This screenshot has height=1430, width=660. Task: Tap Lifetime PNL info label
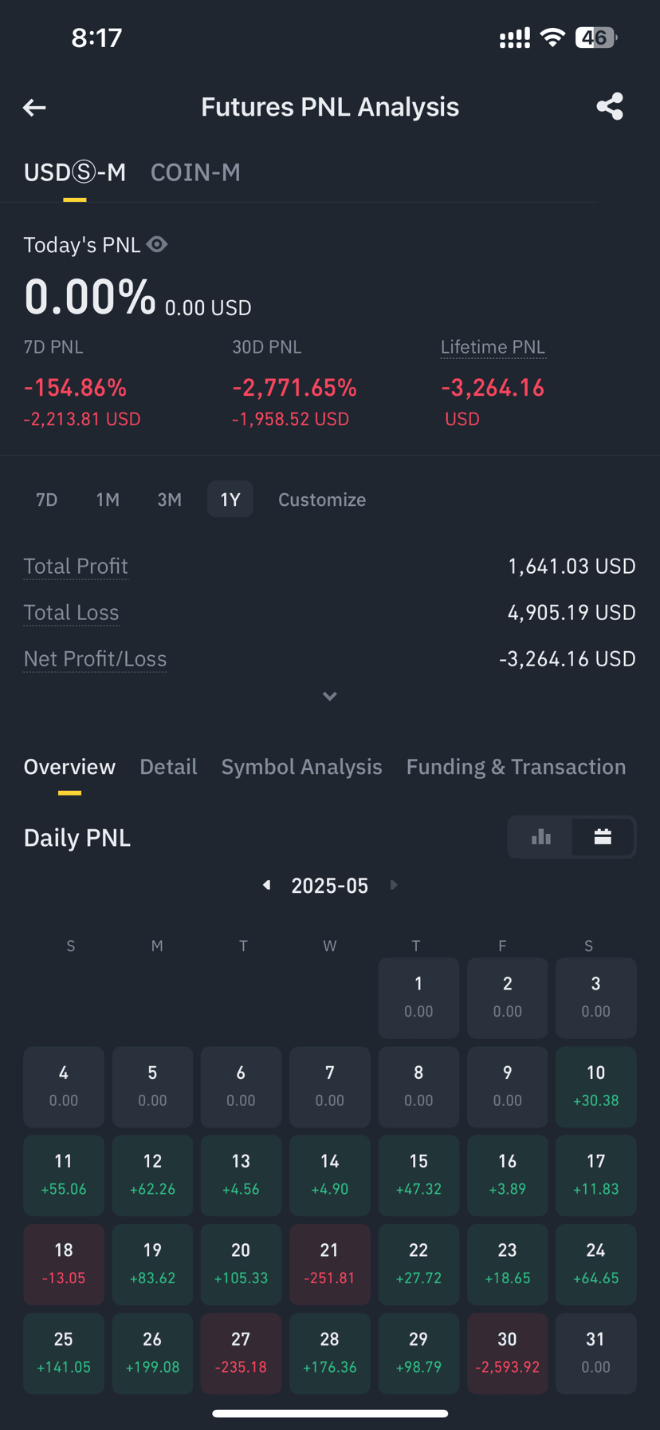tap(493, 347)
